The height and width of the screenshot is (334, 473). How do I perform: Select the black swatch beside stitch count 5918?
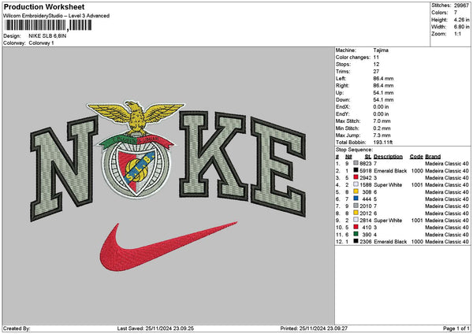pyautogui.click(x=356, y=171)
